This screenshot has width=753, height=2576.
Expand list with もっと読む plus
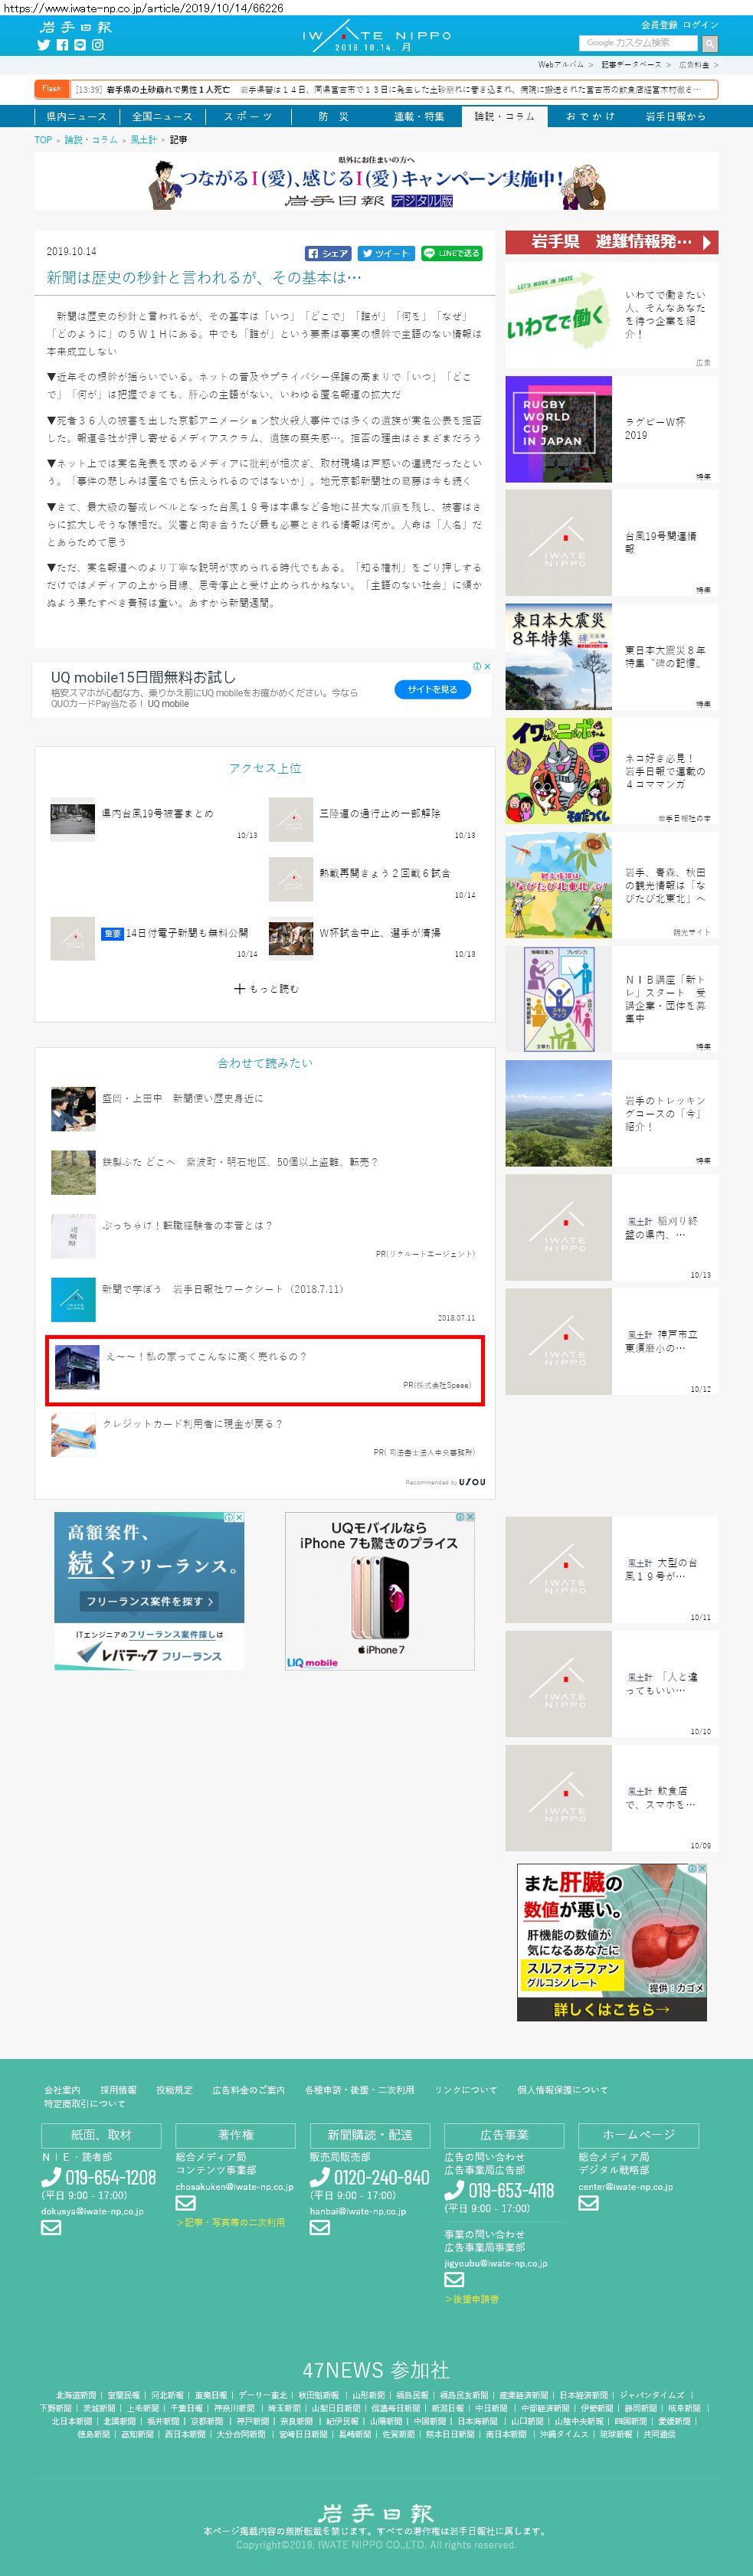266,989
